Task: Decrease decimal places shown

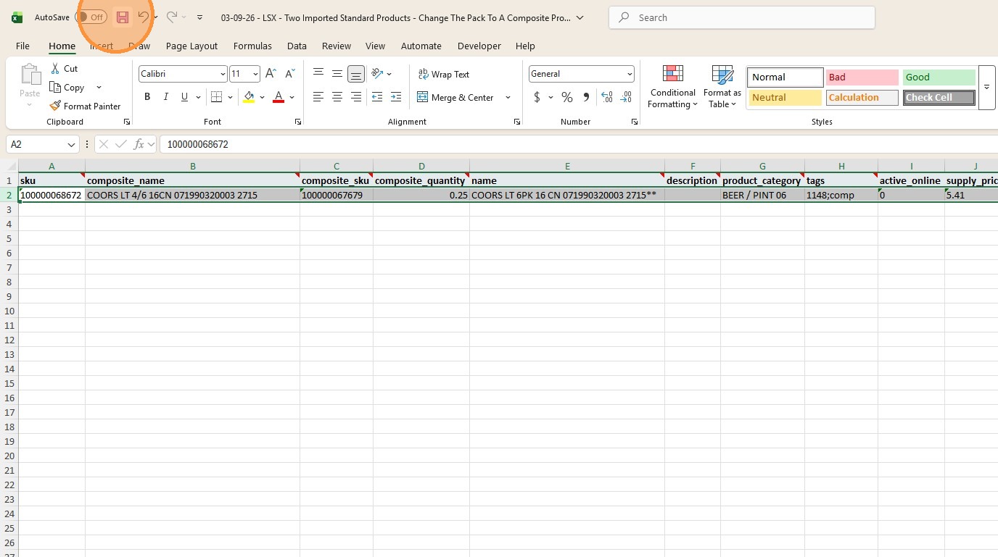Action: click(626, 97)
